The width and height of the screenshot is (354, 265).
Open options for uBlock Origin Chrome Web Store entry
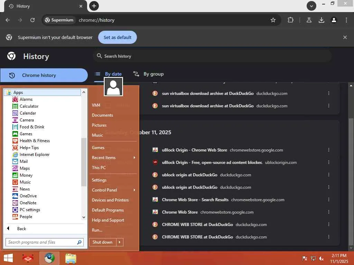tap(328, 150)
